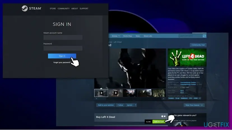Click the Buy Left 4 Dead heading

(x=106, y=117)
